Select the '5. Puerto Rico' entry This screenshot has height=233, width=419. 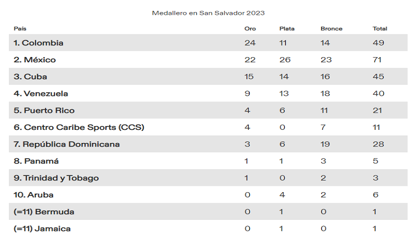click(x=44, y=110)
